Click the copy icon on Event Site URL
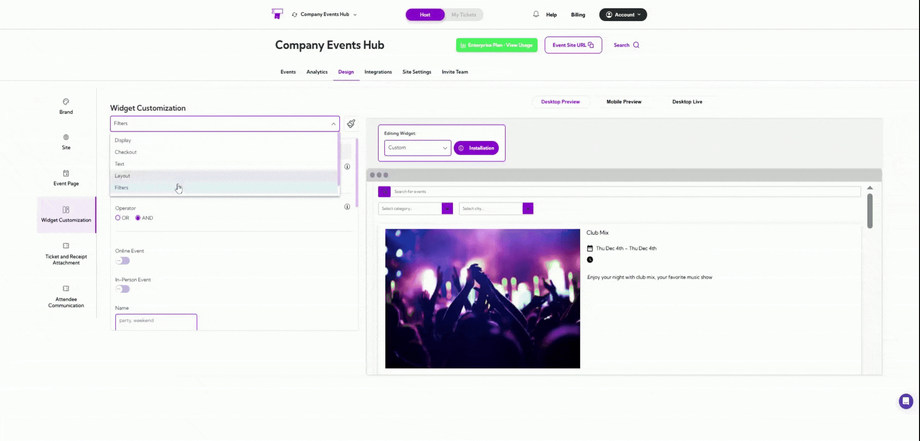This screenshot has width=920, height=441. 591,45
